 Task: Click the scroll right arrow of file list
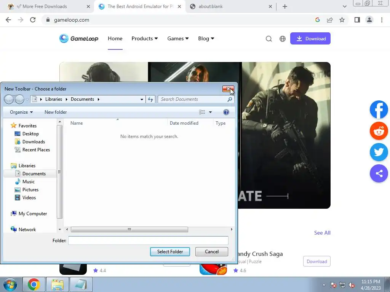click(232, 229)
